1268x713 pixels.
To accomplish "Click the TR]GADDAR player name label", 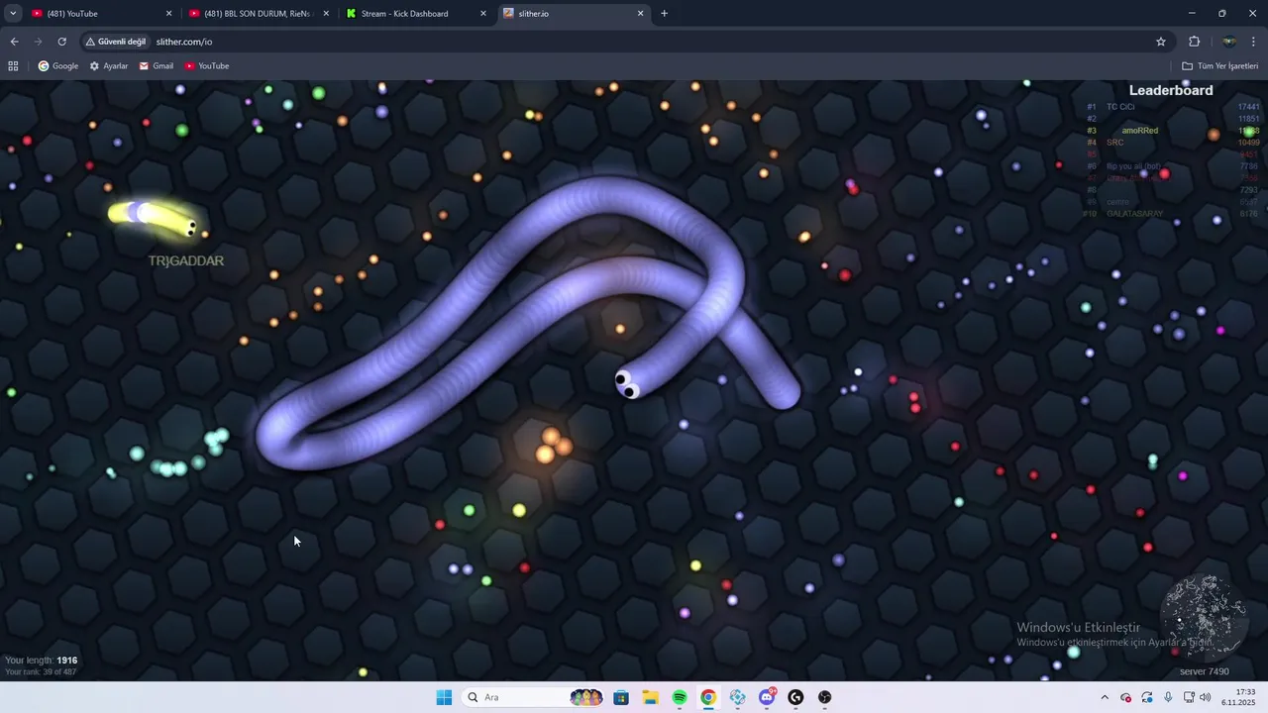I will click(185, 260).
